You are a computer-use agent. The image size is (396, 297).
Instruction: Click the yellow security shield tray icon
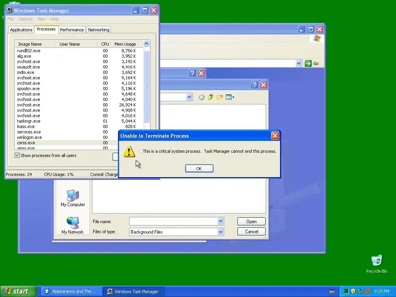coord(353,291)
